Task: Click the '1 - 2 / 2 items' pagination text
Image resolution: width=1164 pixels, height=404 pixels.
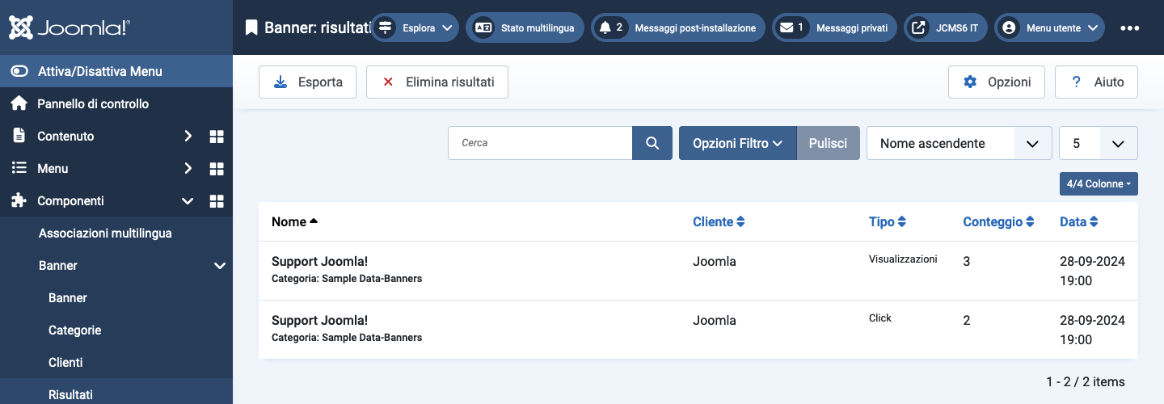Action: click(x=1085, y=381)
